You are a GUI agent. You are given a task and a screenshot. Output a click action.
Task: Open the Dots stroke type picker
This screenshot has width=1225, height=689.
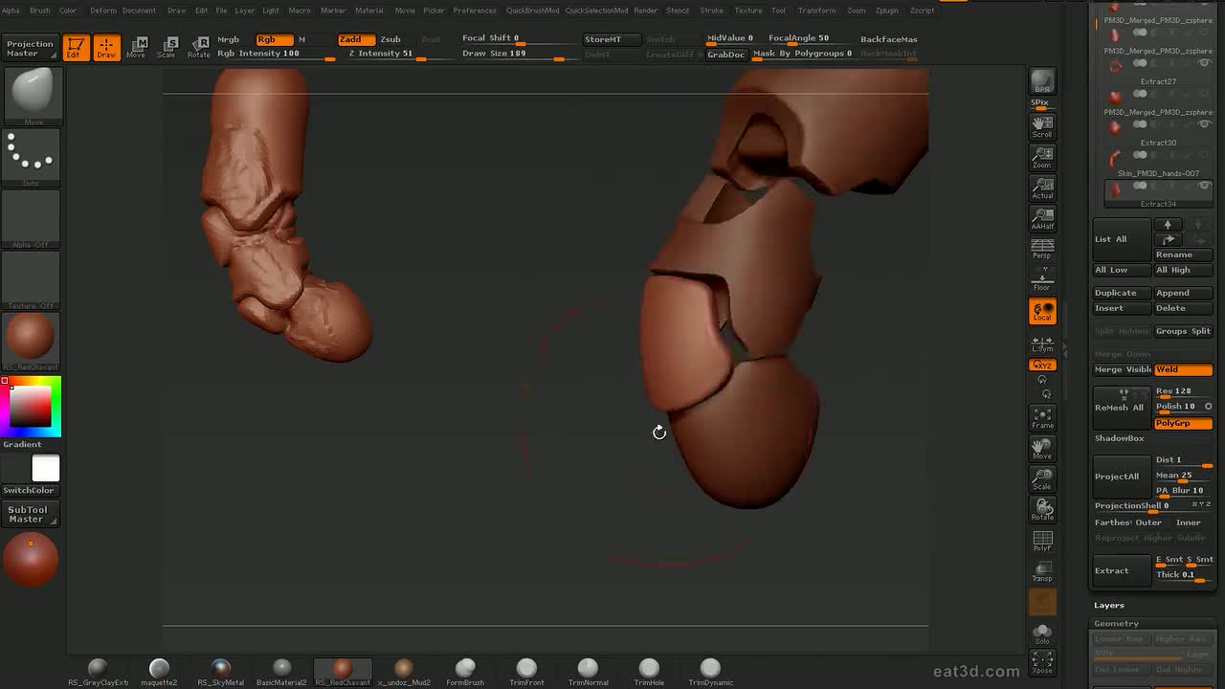[x=32, y=157]
